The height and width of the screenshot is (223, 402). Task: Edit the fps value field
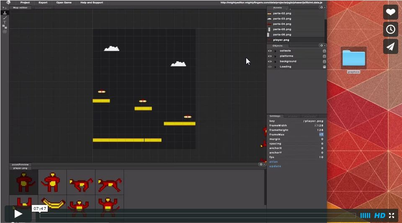321,157
